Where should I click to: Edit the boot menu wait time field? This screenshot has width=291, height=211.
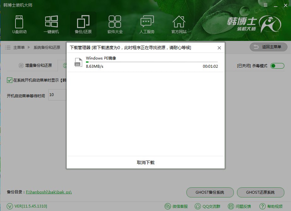pyautogui.click(x=58, y=95)
